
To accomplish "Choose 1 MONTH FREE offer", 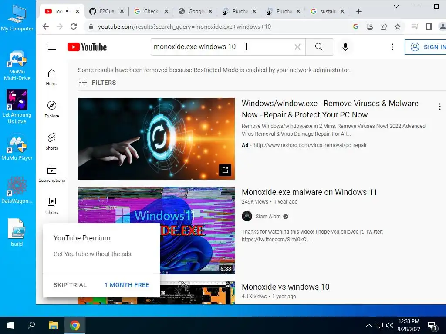I will coord(127,285).
